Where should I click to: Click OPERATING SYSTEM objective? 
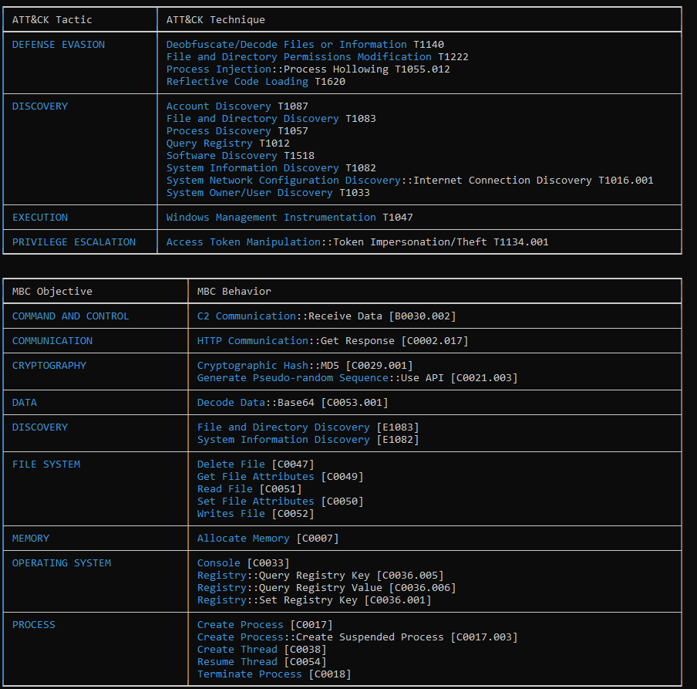point(62,563)
